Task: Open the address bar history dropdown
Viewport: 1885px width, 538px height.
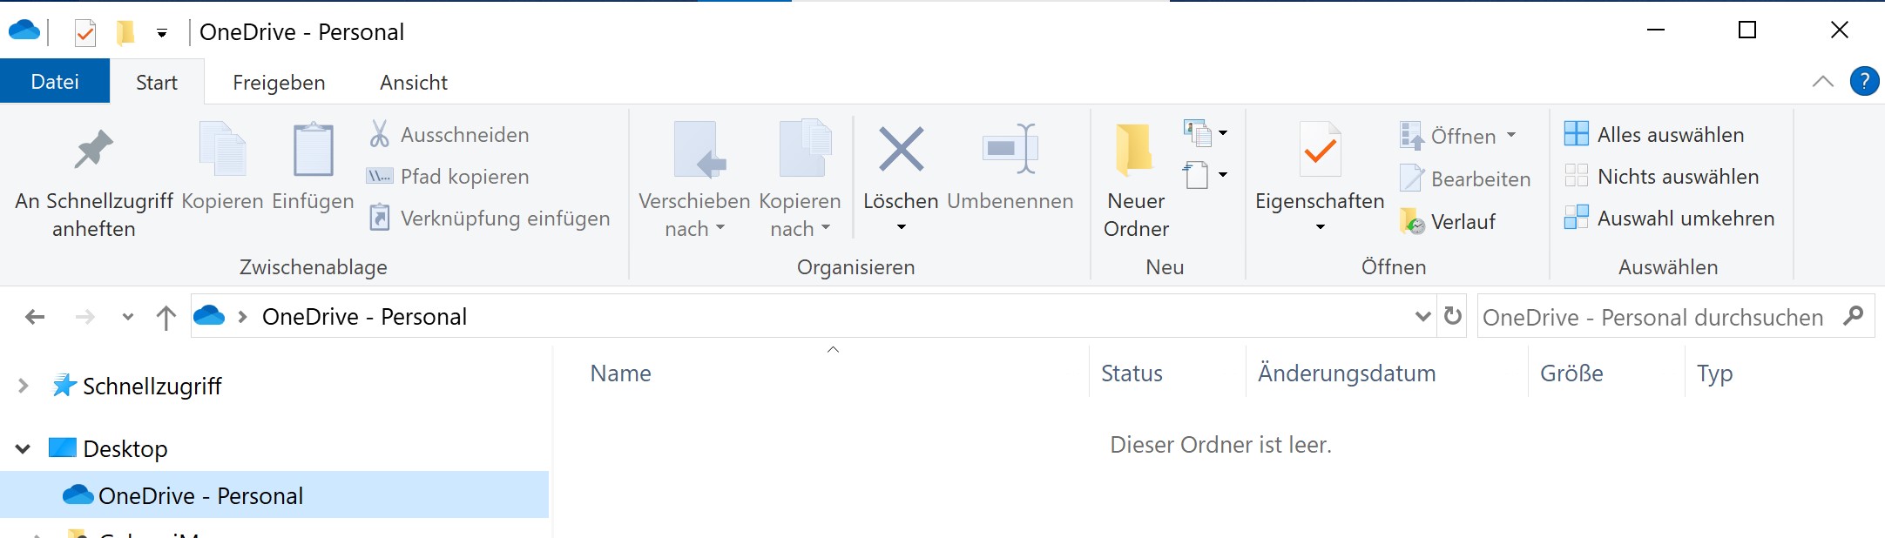Action: pyautogui.click(x=1422, y=316)
